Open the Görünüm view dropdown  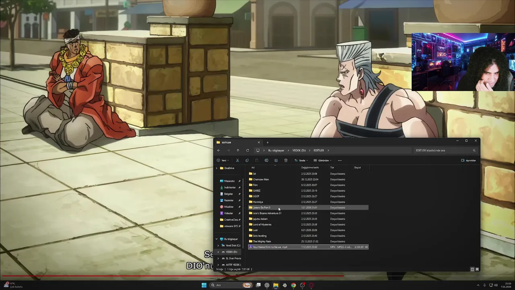tap(323, 160)
